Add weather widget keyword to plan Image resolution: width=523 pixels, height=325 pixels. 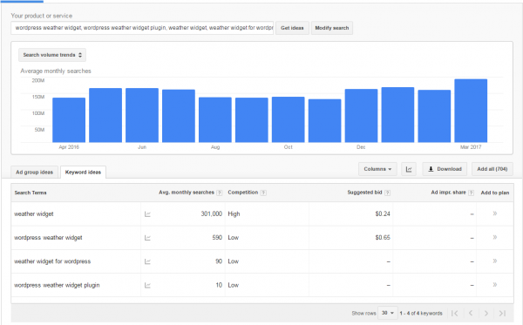click(495, 213)
